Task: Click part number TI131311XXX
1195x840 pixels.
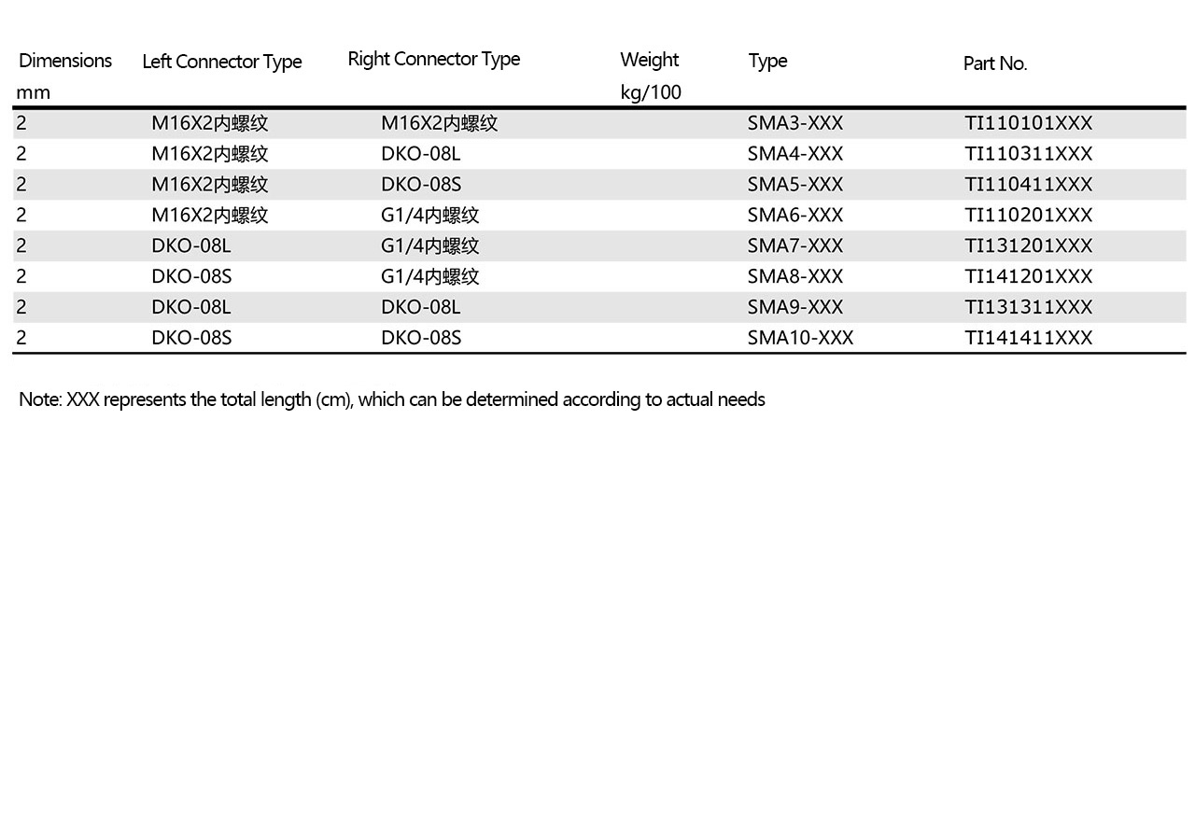Action: [1029, 308]
